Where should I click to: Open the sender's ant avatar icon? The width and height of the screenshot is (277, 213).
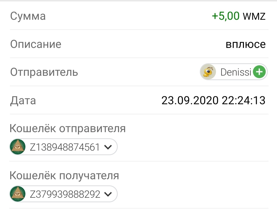pos(208,72)
